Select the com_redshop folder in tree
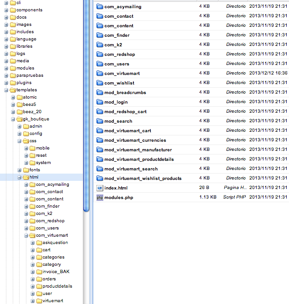289x304 pixels. click(51, 221)
